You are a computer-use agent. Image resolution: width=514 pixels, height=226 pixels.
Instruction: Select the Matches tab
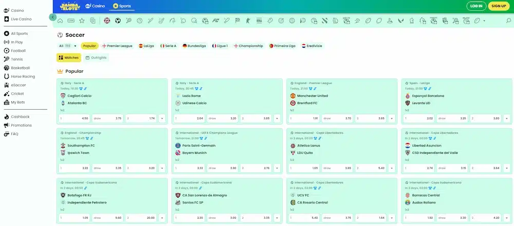(x=69, y=57)
